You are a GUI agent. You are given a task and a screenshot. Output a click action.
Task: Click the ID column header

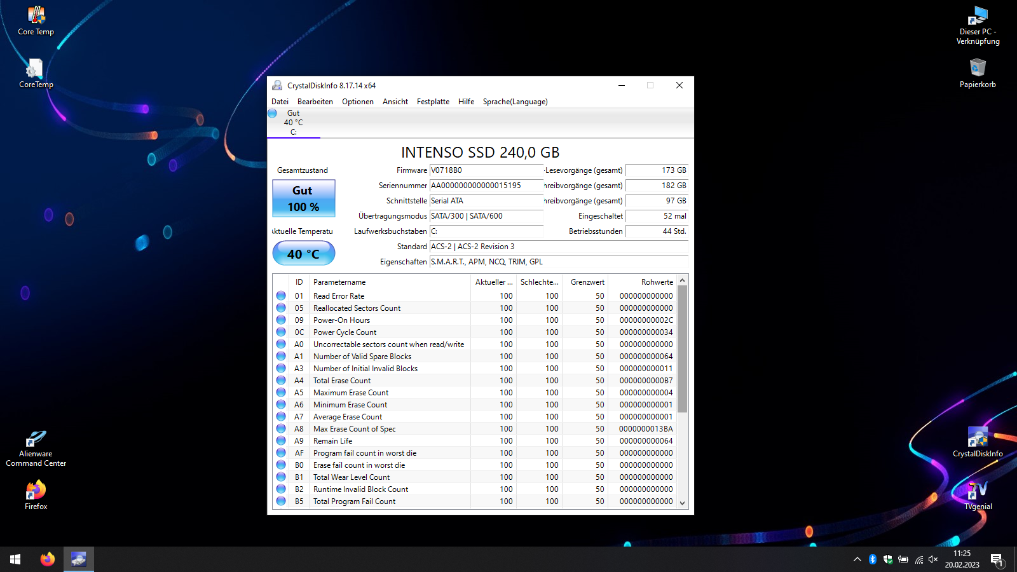point(299,282)
